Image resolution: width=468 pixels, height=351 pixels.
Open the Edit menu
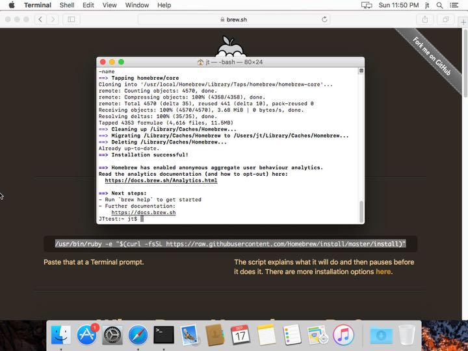pyautogui.click(x=88, y=5)
